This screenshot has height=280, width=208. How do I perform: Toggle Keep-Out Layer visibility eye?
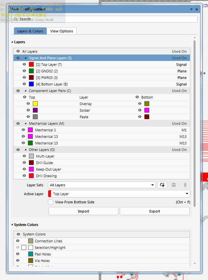coord(24,169)
